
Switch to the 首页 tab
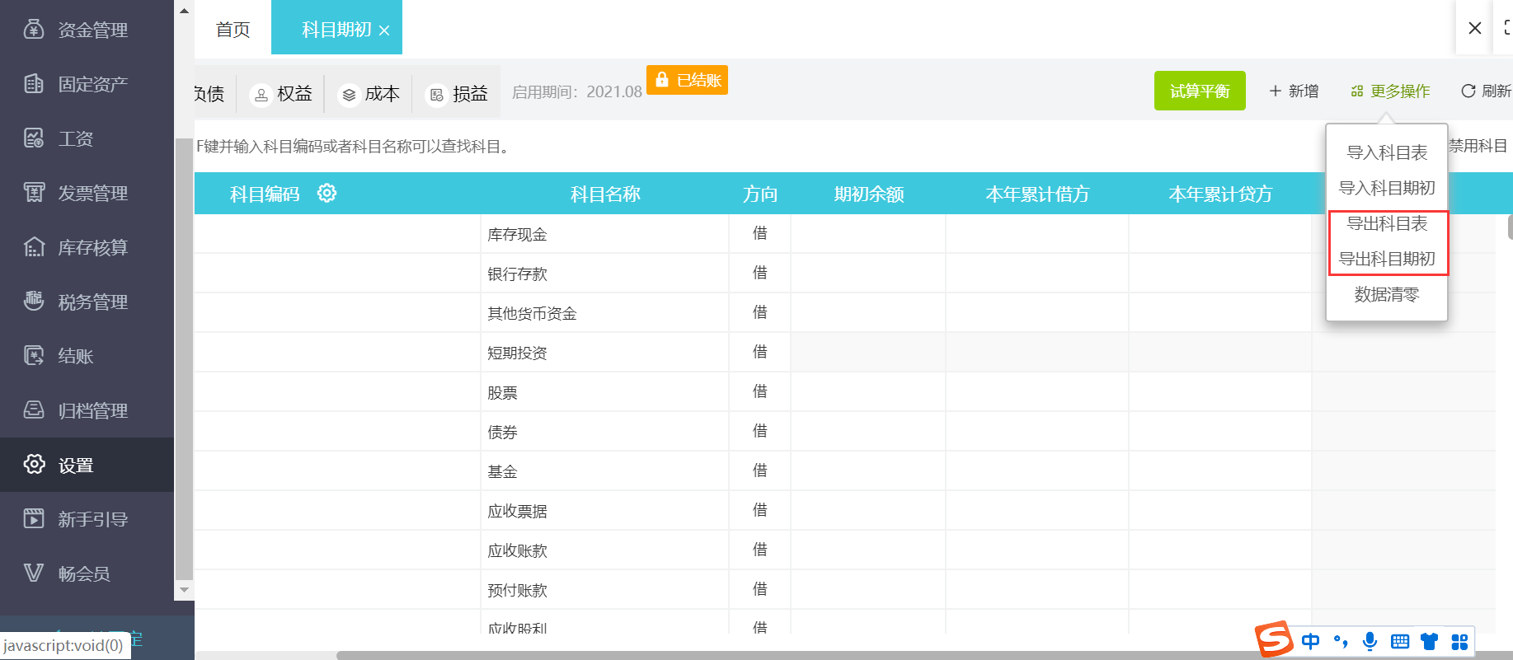233,30
